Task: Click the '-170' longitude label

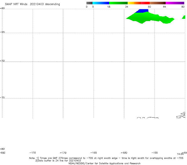Action: (x=63, y=153)
